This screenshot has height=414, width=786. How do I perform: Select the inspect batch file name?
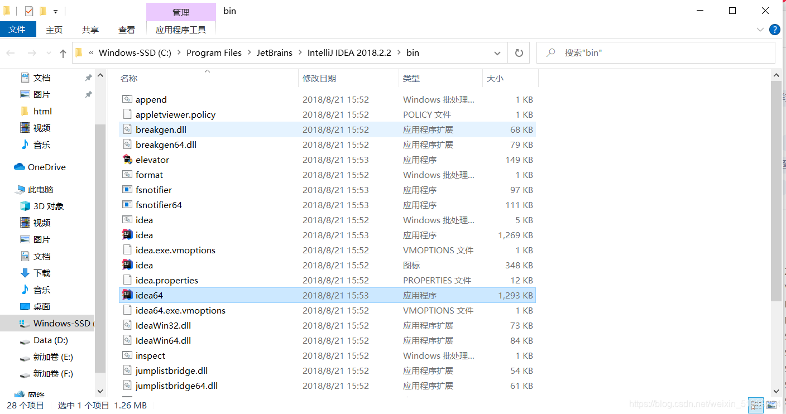click(x=150, y=355)
